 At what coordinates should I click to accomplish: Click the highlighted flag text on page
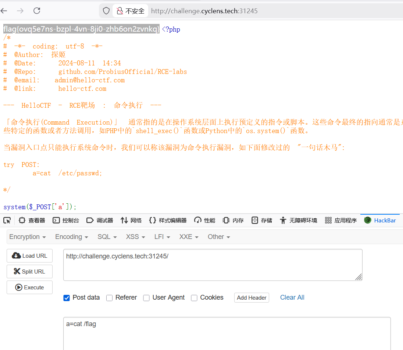pos(82,29)
